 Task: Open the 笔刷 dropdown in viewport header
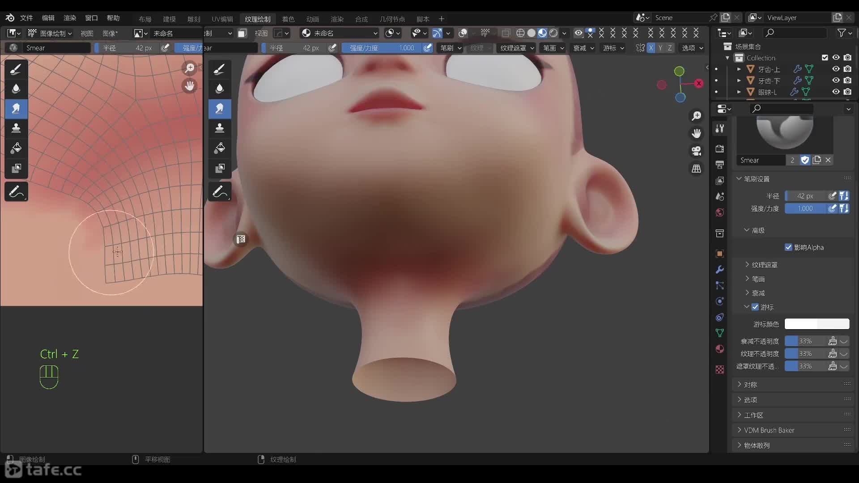[x=451, y=48]
